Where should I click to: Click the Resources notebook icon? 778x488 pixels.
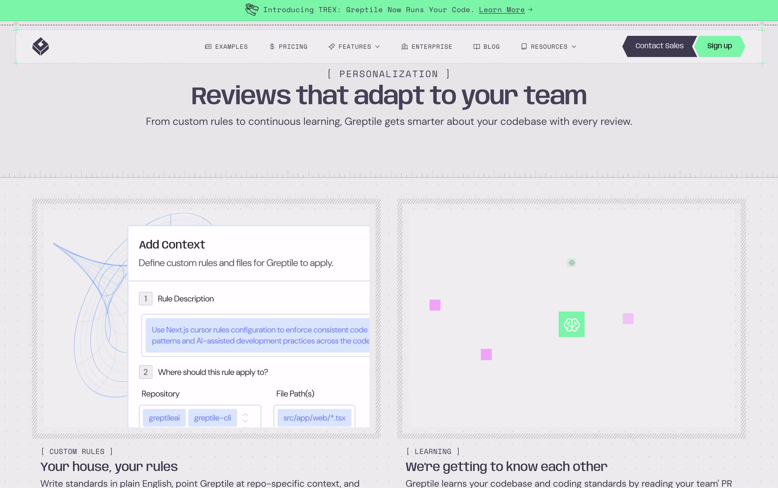click(x=524, y=46)
